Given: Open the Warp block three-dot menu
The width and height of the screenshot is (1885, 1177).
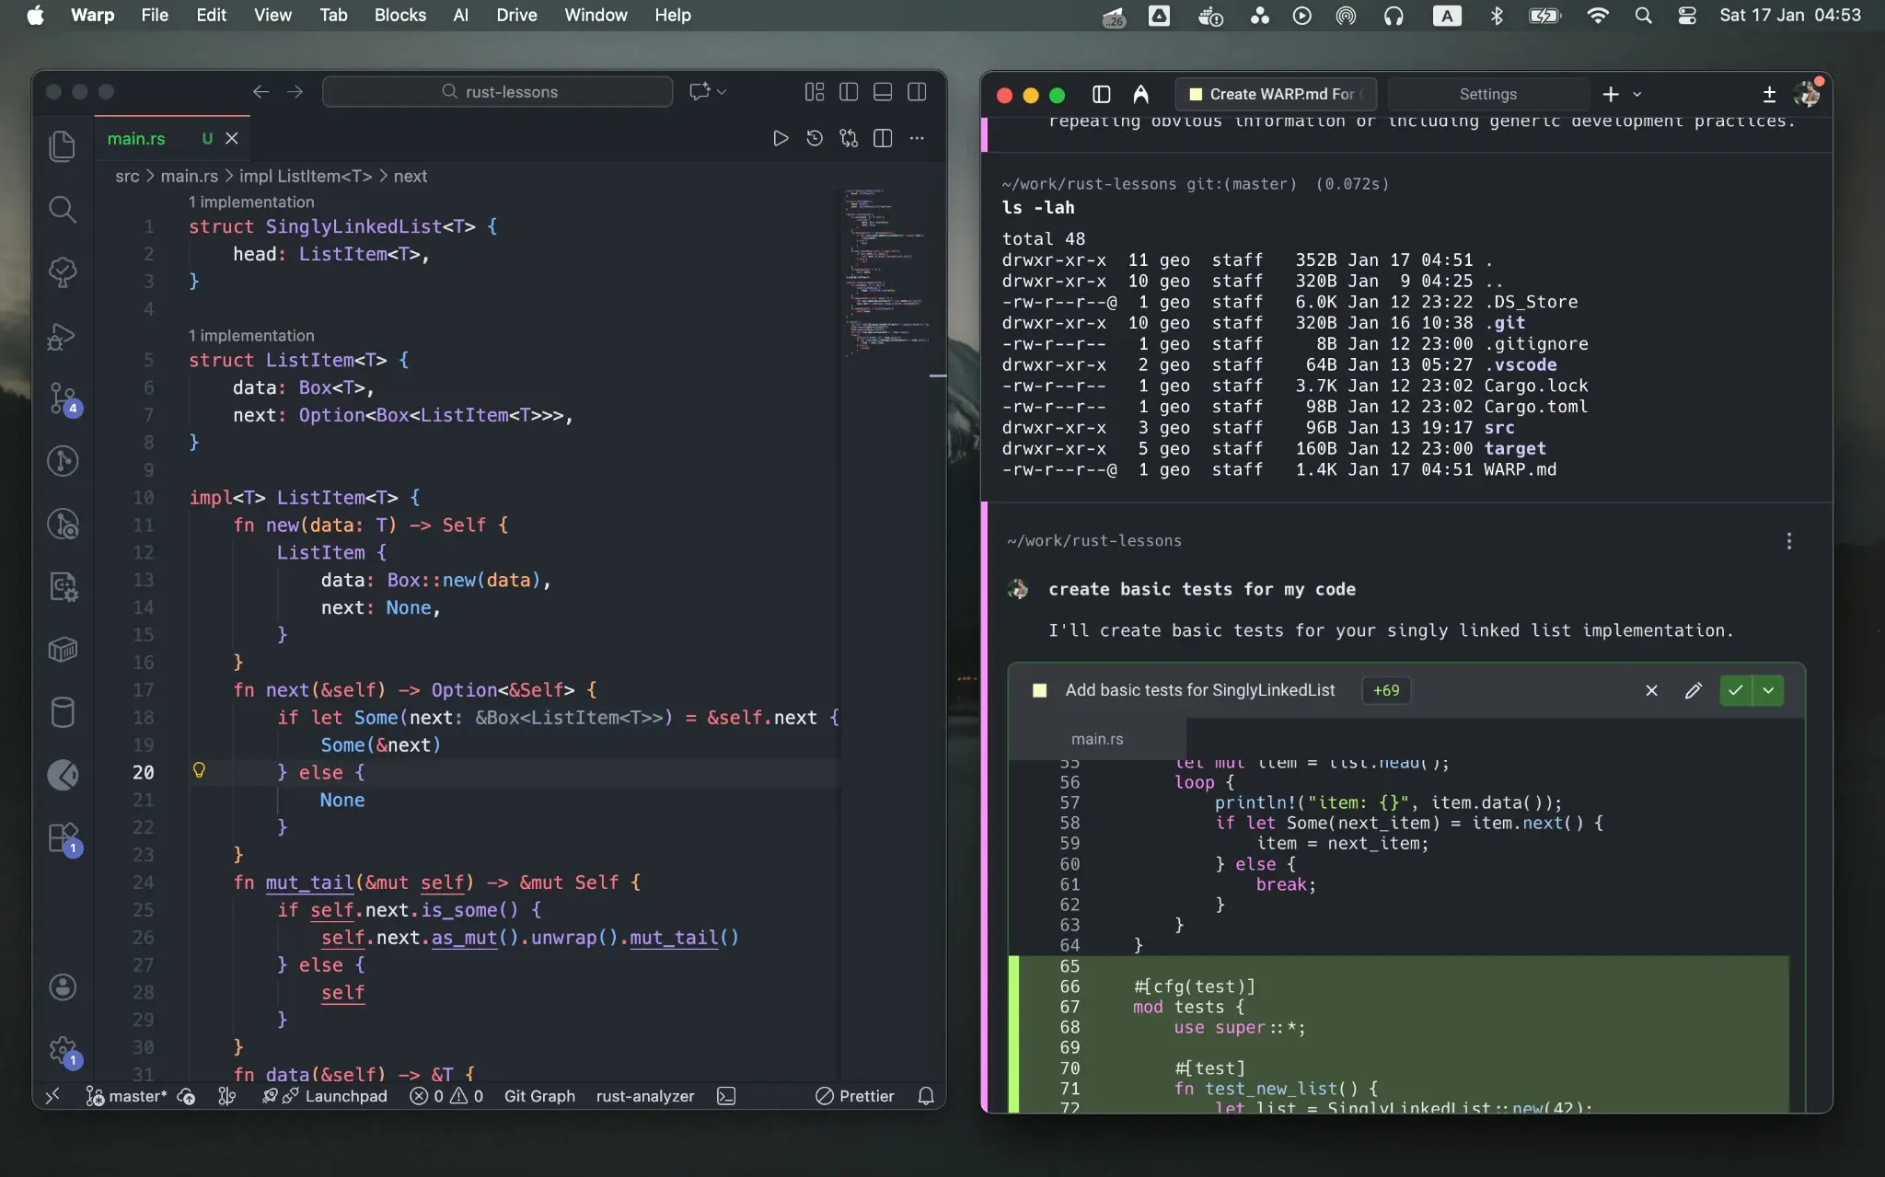Looking at the screenshot, I should pos(1788,541).
